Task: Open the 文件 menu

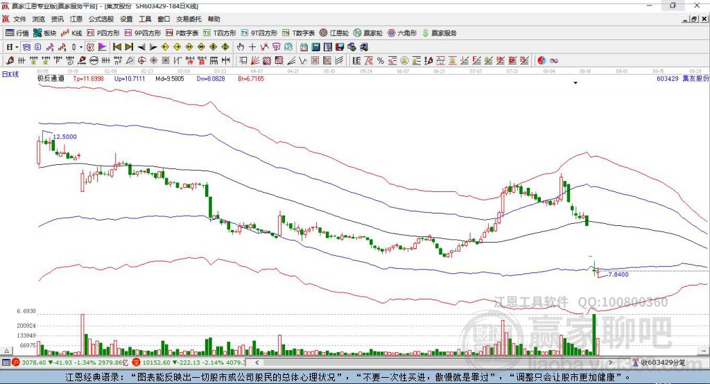Action: coord(19,19)
